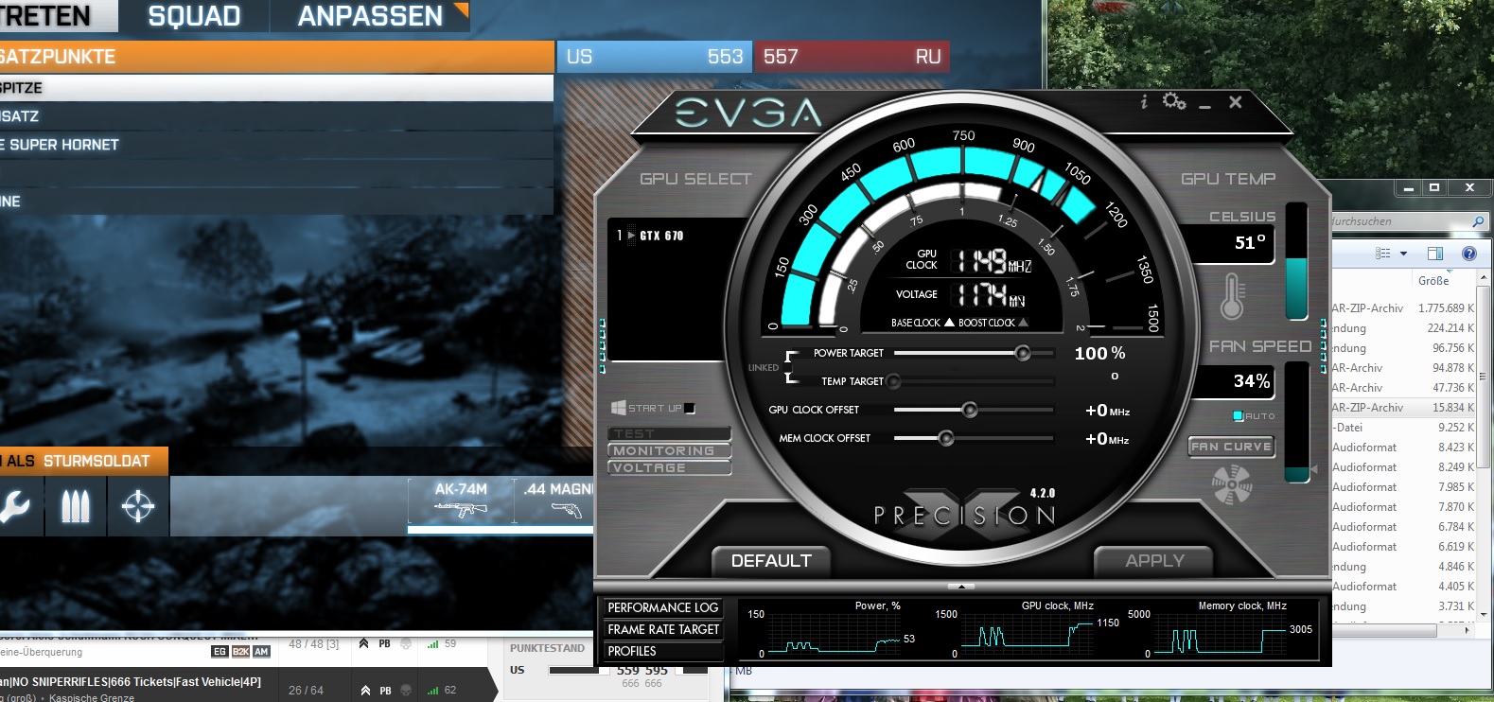Change Explorer view mode icon
This screenshot has height=702, width=1494.
coord(1383,254)
